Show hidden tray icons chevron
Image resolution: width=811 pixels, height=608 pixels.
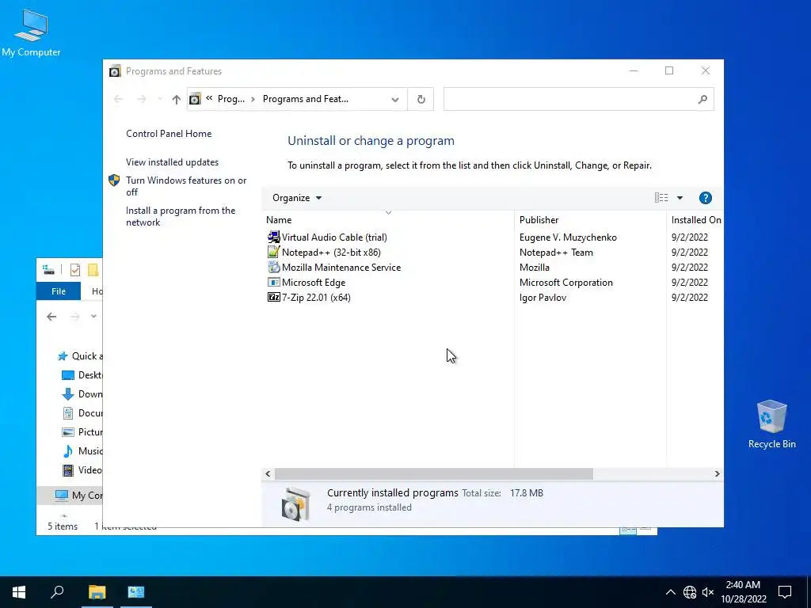click(670, 592)
